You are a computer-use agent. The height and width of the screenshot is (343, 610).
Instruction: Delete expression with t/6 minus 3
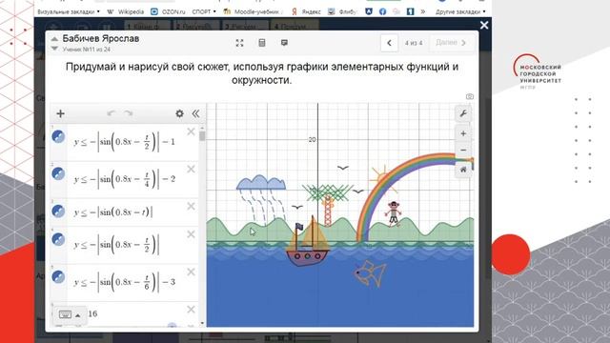[x=191, y=272]
